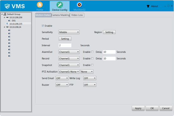Enable the AlarmOut checkbox
The height and width of the screenshot is (116, 174).
[x=92, y=52]
